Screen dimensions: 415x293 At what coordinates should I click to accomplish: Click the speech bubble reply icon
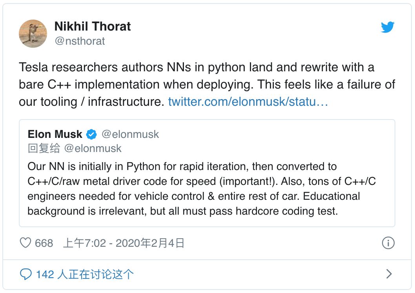[25, 274]
